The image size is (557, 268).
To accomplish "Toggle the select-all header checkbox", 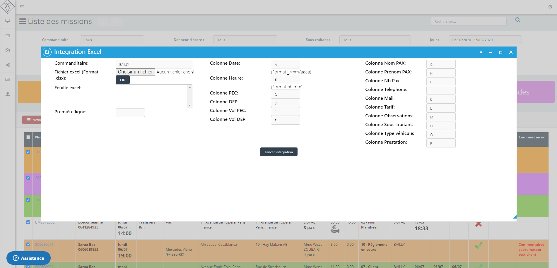I will coord(28,137).
